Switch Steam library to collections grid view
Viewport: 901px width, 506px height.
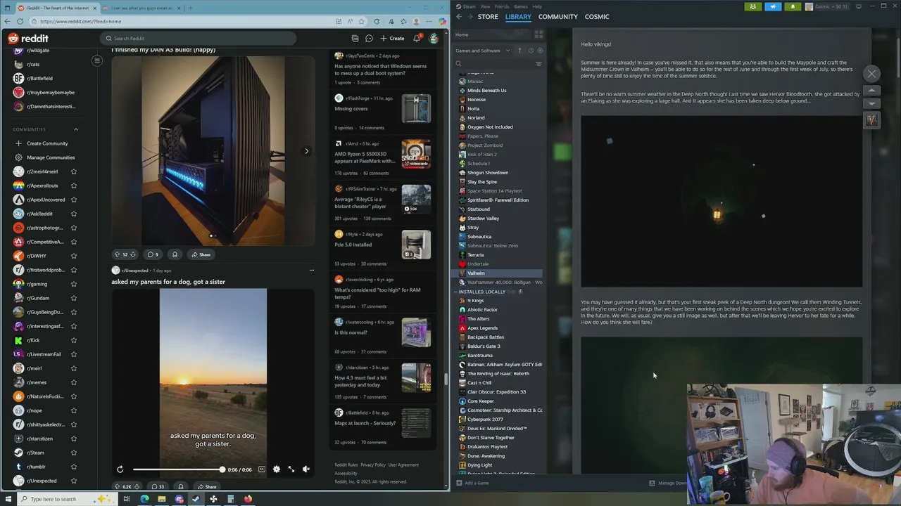click(538, 34)
